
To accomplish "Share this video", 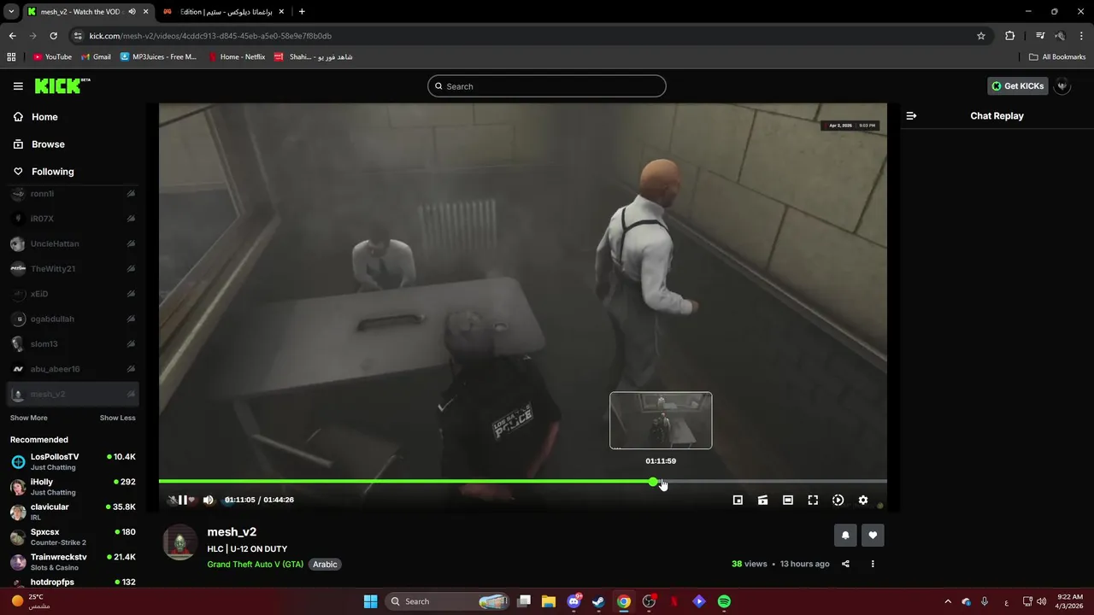I will click(845, 564).
